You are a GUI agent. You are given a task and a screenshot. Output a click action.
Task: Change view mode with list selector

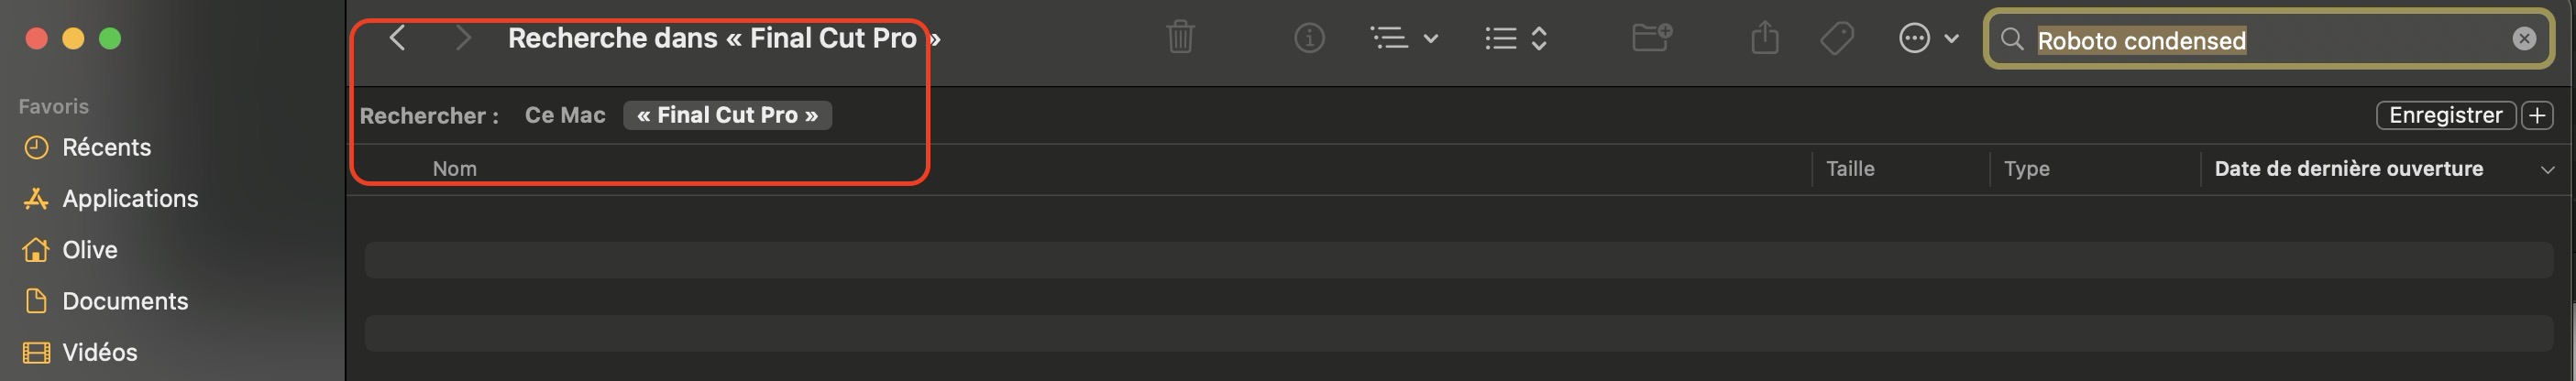pyautogui.click(x=1516, y=38)
